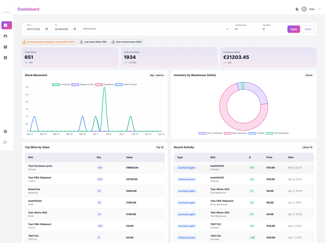The height and width of the screenshot is (243, 325).
Task: Click the Top 10 badge
Action: pyautogui.click(x=160, y=147)
